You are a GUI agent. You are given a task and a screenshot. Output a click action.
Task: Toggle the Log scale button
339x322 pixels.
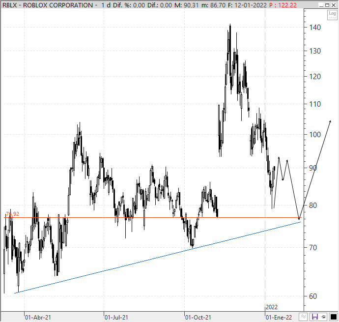click(332, 15)
